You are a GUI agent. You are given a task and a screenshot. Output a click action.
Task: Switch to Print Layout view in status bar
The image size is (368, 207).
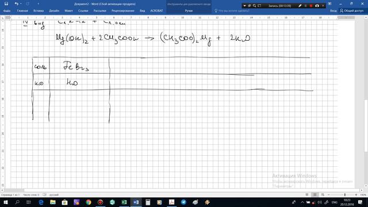[x=315, y=195]
